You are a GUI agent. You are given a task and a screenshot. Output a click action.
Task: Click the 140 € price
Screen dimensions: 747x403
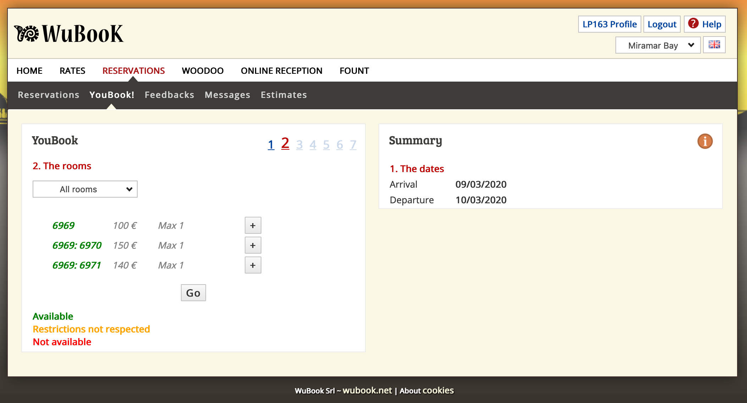tap(125, 265)
